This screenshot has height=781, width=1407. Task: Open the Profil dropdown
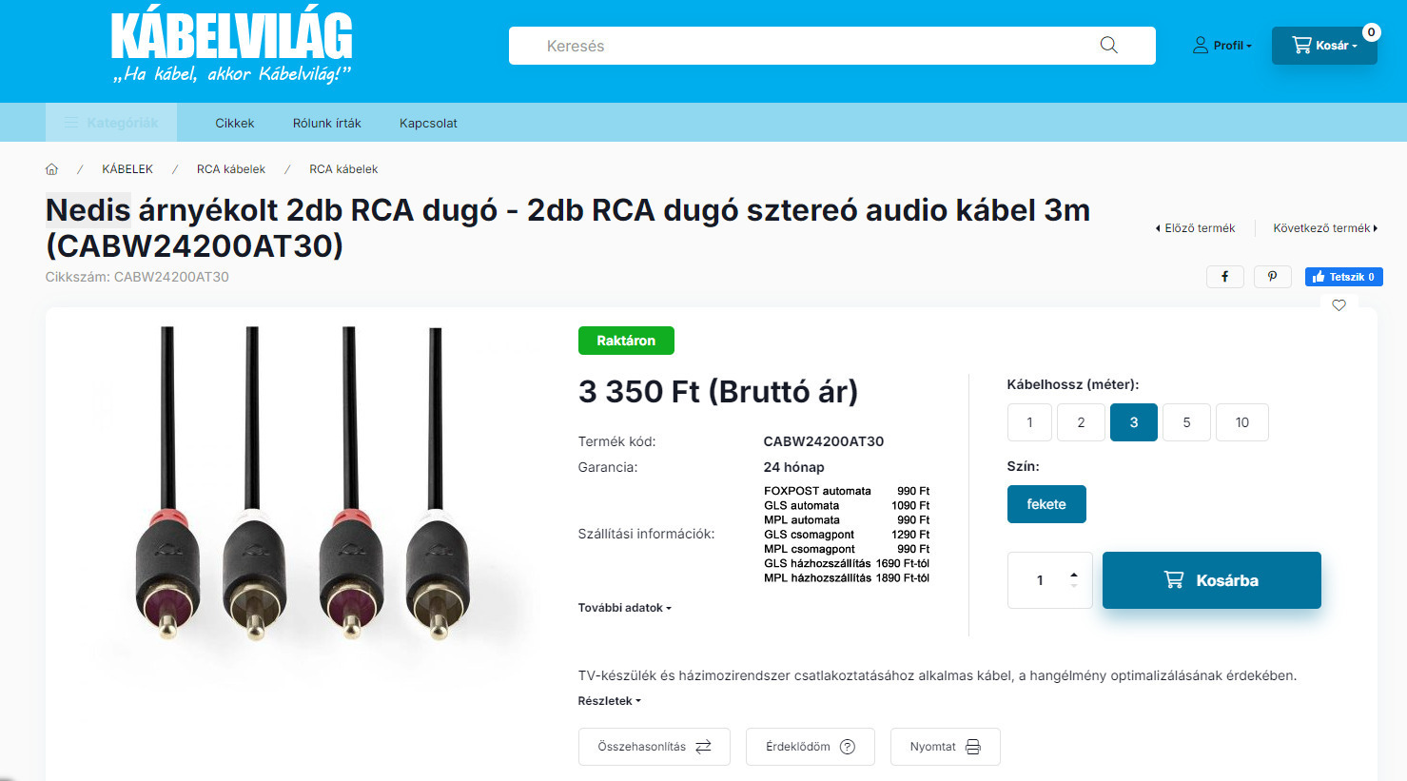(x=1222, y=46)
